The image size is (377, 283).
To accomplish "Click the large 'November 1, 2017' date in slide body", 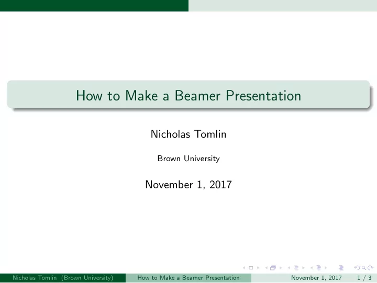I will pos(188,185).
